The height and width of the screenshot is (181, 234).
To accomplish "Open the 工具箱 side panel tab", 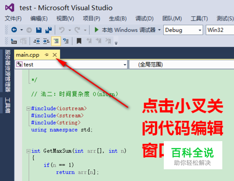I will (x=7, y=105).
